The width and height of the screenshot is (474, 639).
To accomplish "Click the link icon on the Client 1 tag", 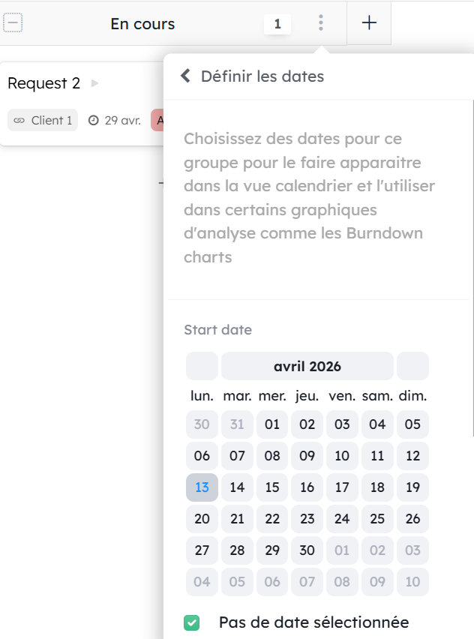I will (19, 120).
